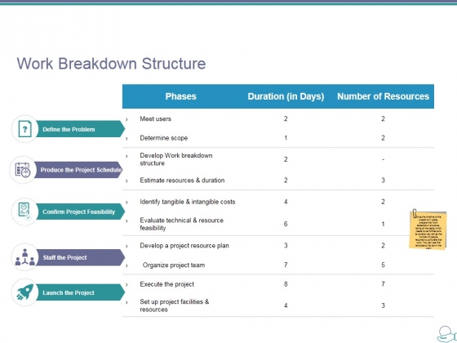
Task: Click the Duration (in Days) header
Action: [x=286, y=96]
